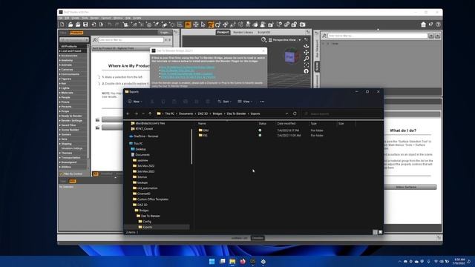Click last link in Bridge dialog list
Viewport: 475px width, 267px height.
[x=188, y=77]
